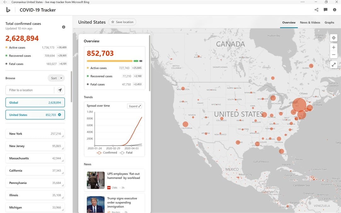The height and width of the screenshot is (213, 341).
Task: Zoom in the map with the plus button
Action: [334, 47]
